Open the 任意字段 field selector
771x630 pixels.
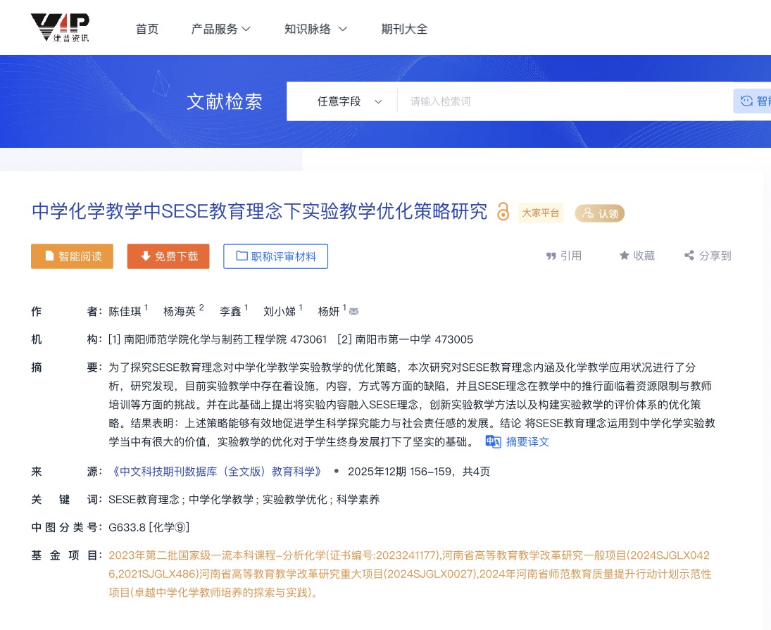pos(349,101)
